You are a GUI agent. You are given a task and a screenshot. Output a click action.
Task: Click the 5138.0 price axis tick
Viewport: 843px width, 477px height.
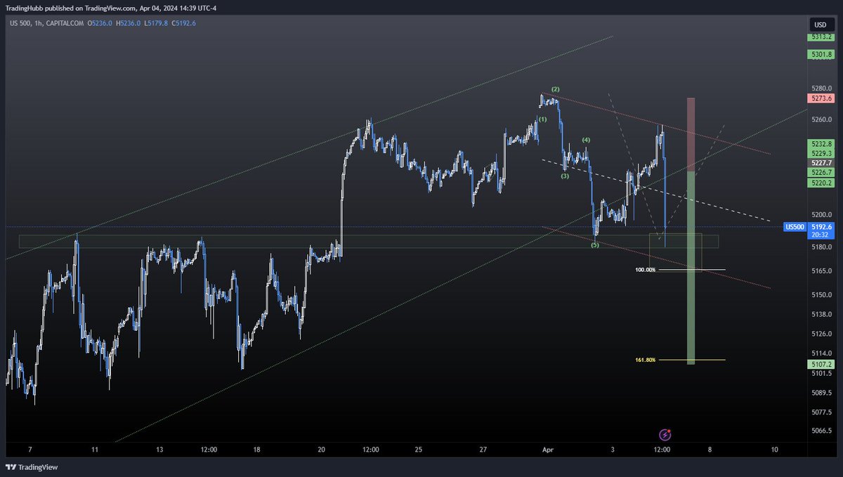[821, 314]
